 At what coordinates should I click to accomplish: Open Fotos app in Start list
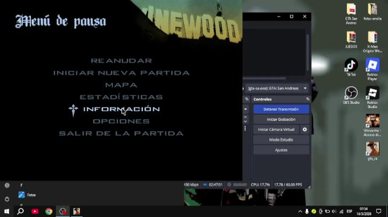coord(27,195)
